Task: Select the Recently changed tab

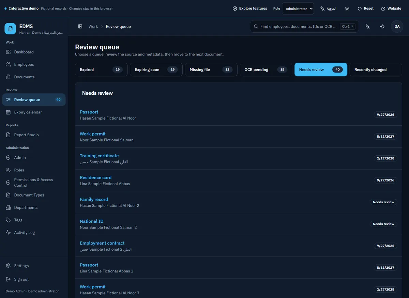Action: click(376, 69)
